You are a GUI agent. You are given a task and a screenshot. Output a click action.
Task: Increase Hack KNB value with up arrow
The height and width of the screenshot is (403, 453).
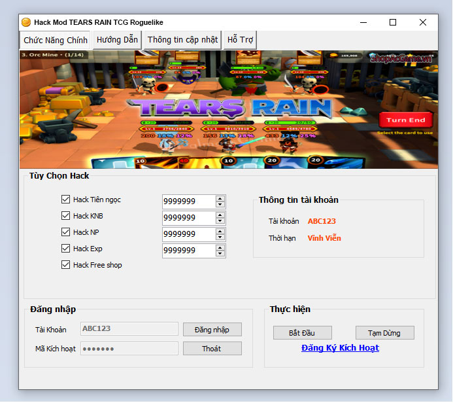pyautogui.click(x=220, y=215)
